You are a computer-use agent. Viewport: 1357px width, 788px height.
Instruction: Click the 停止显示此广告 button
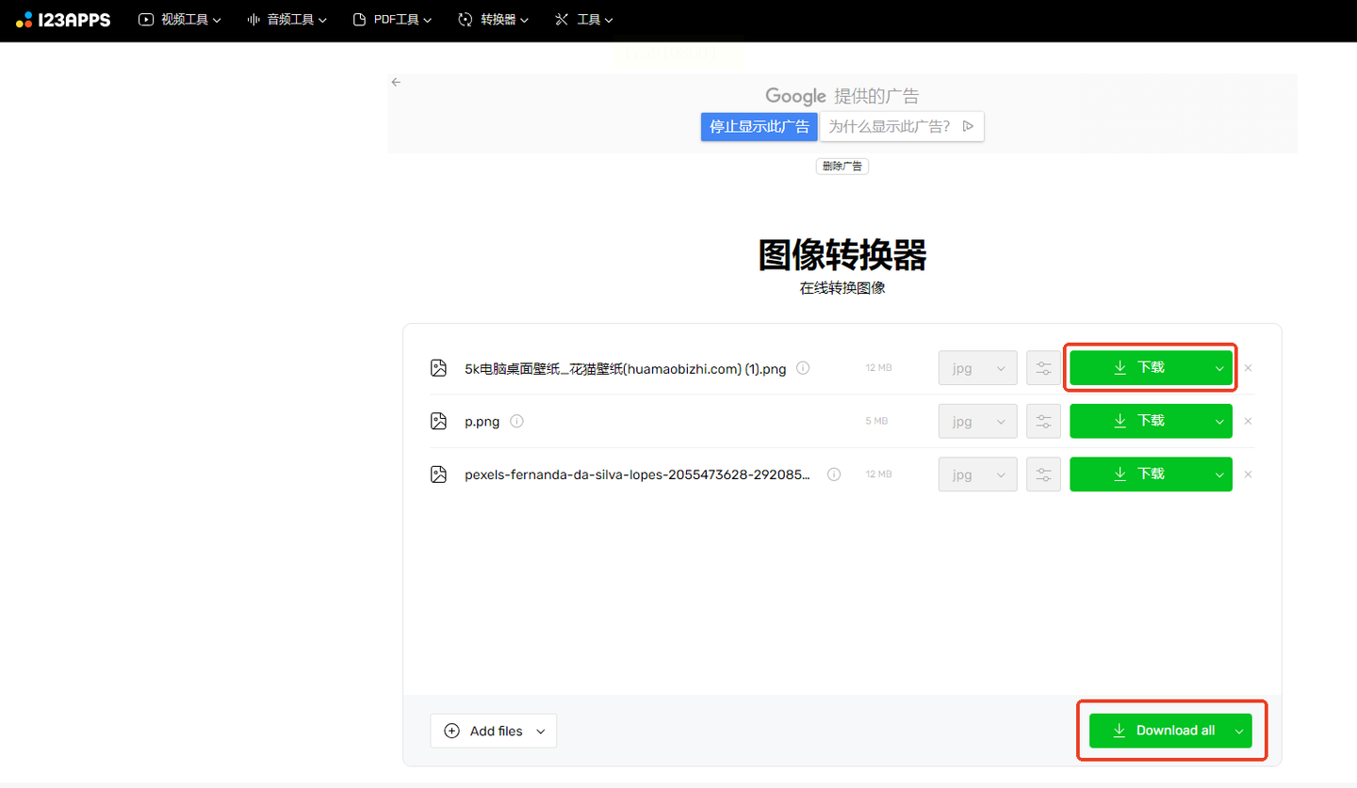click(x=759, y=126)
